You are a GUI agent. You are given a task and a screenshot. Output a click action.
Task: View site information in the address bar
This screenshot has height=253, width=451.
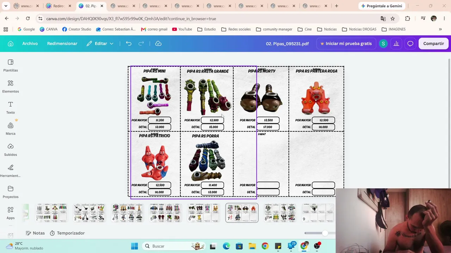click(x=40, y=19)
